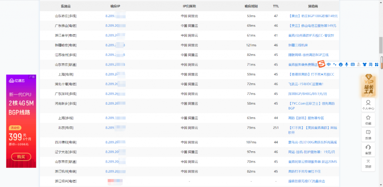383x187 pixels.
Task: Toggle Chinese/English mode on IME bar
Action: click(x=329, y=64)
